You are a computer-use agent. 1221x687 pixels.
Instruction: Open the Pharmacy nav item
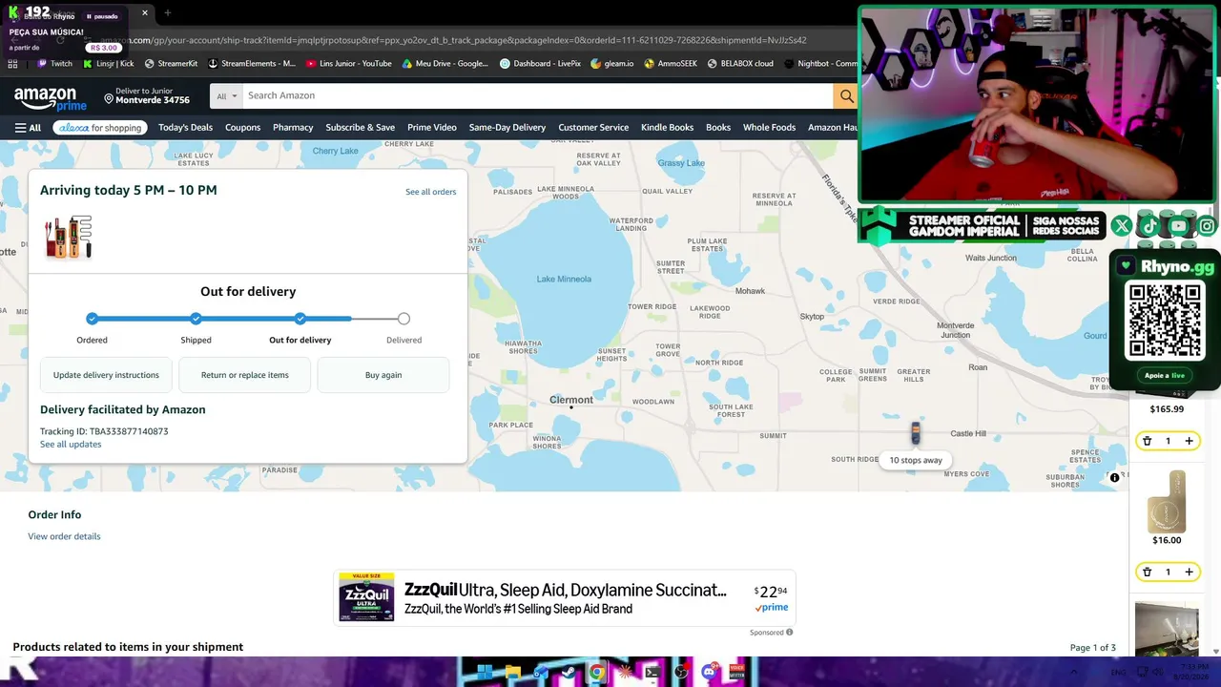coord(293,128)
